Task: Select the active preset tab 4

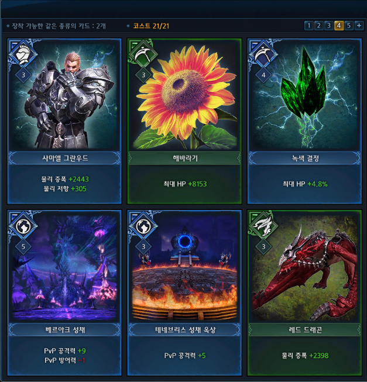Action: point(339,26)
